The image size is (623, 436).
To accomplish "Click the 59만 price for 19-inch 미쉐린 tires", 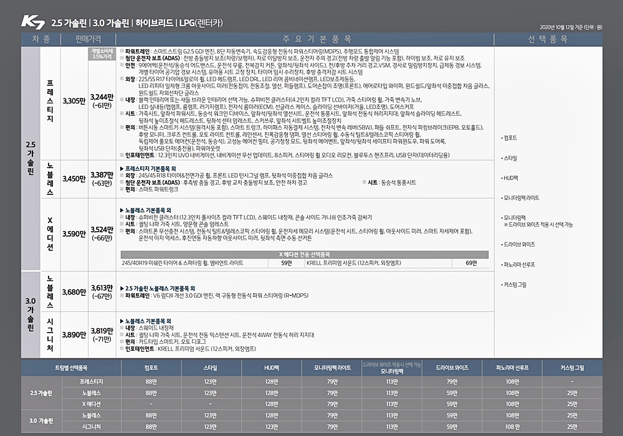I will tap(287, 263).
